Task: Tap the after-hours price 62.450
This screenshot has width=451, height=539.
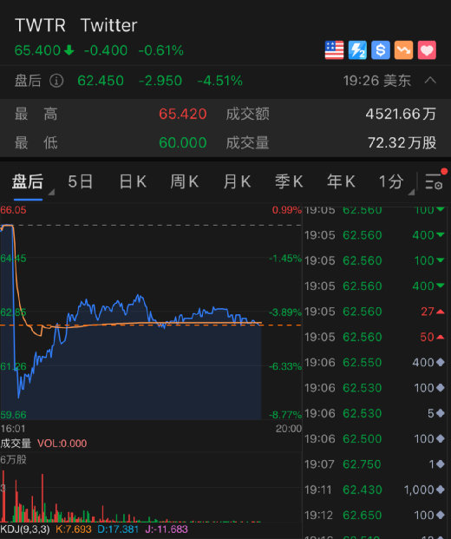Action: pos(101,81)
